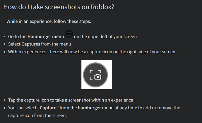This screenshot has width=202, height=123.
Task: Click the camera capture icon image
Action: pos(96,75)
